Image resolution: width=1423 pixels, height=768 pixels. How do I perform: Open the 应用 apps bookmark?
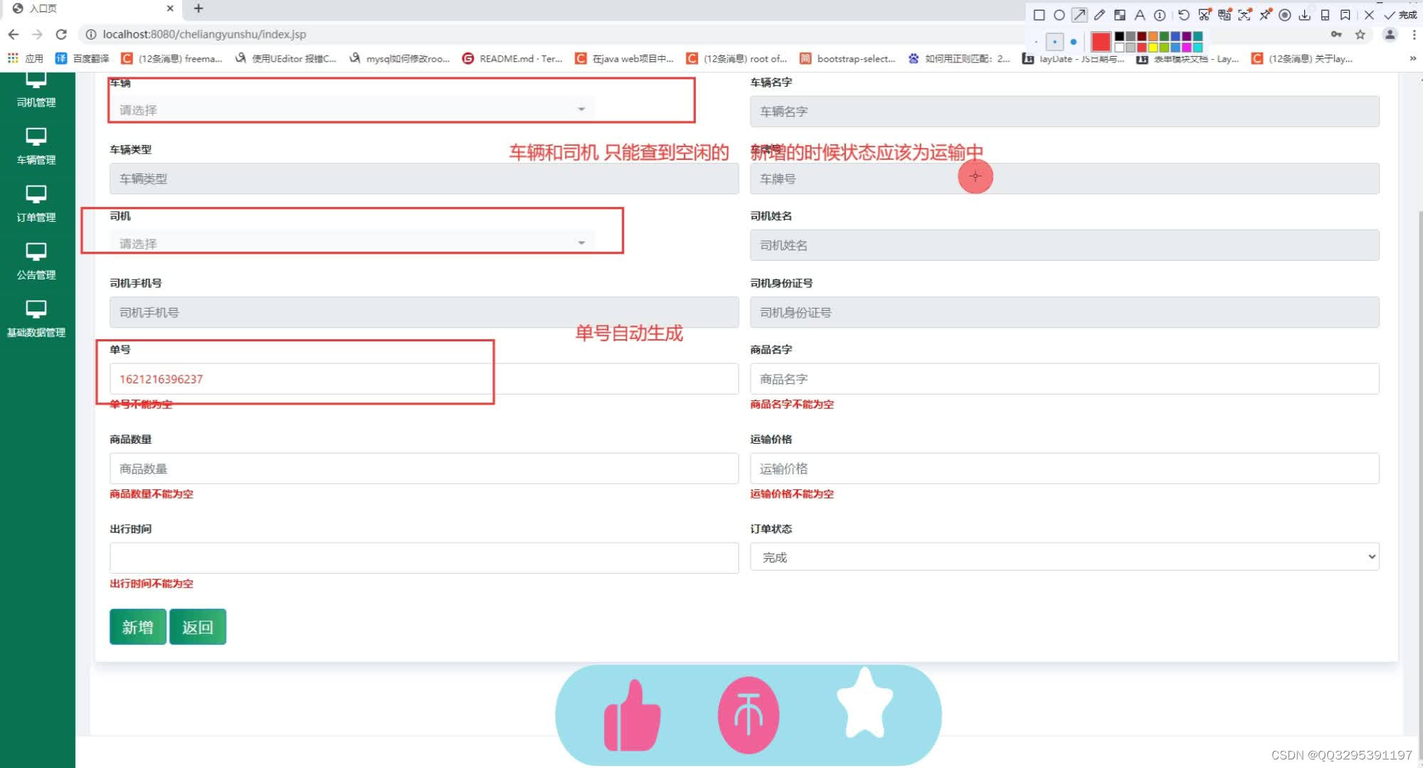(26, 58)
